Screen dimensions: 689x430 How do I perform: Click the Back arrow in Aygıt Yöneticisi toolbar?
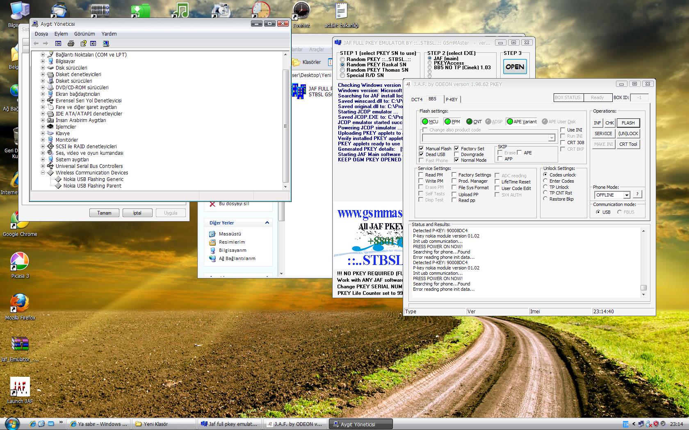(36, 43)
